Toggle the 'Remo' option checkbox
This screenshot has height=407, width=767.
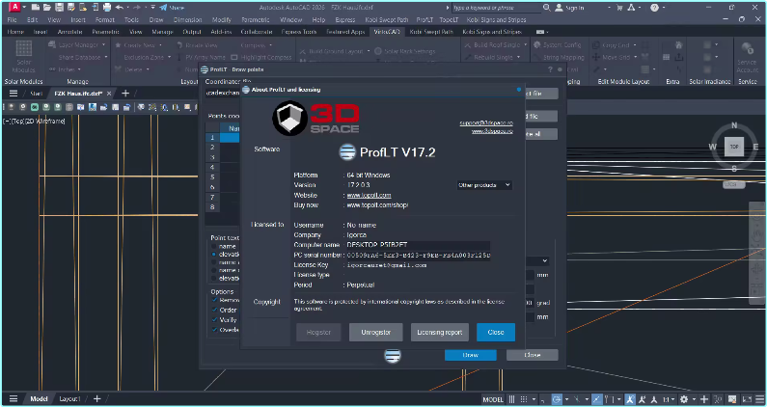214,300
